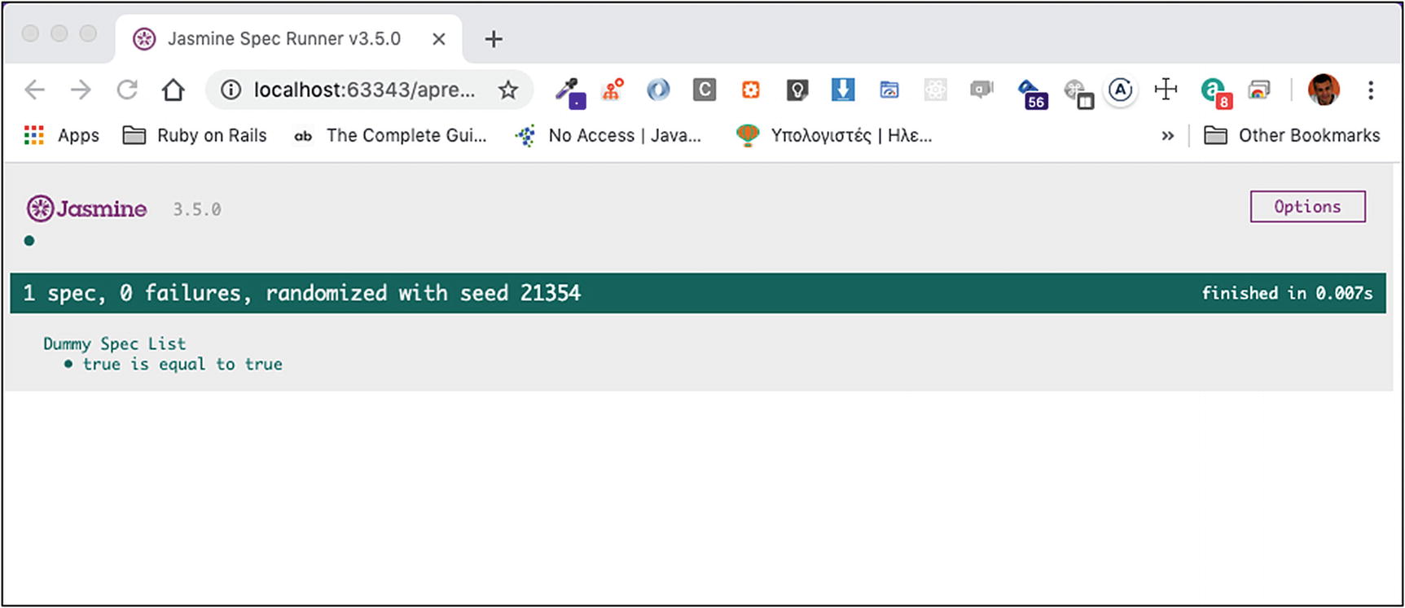Open the Augury circled A extension

[x=1121, y=90]
